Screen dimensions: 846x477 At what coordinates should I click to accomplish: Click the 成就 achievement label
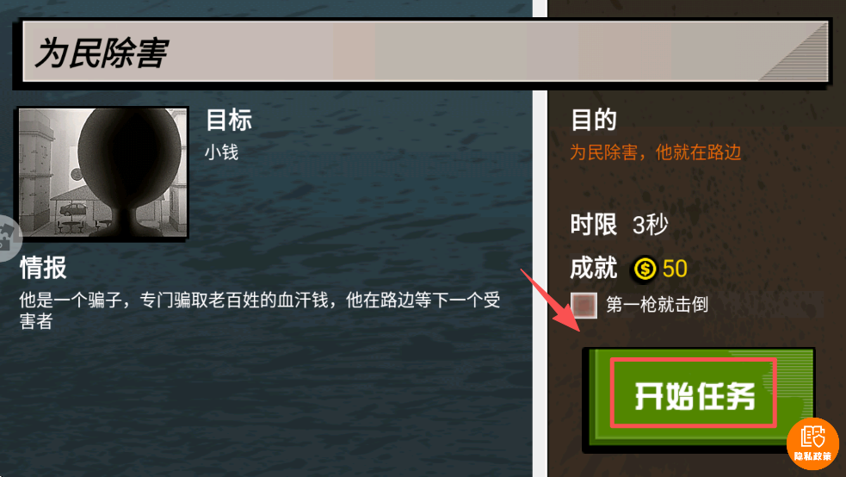point(594,268)
